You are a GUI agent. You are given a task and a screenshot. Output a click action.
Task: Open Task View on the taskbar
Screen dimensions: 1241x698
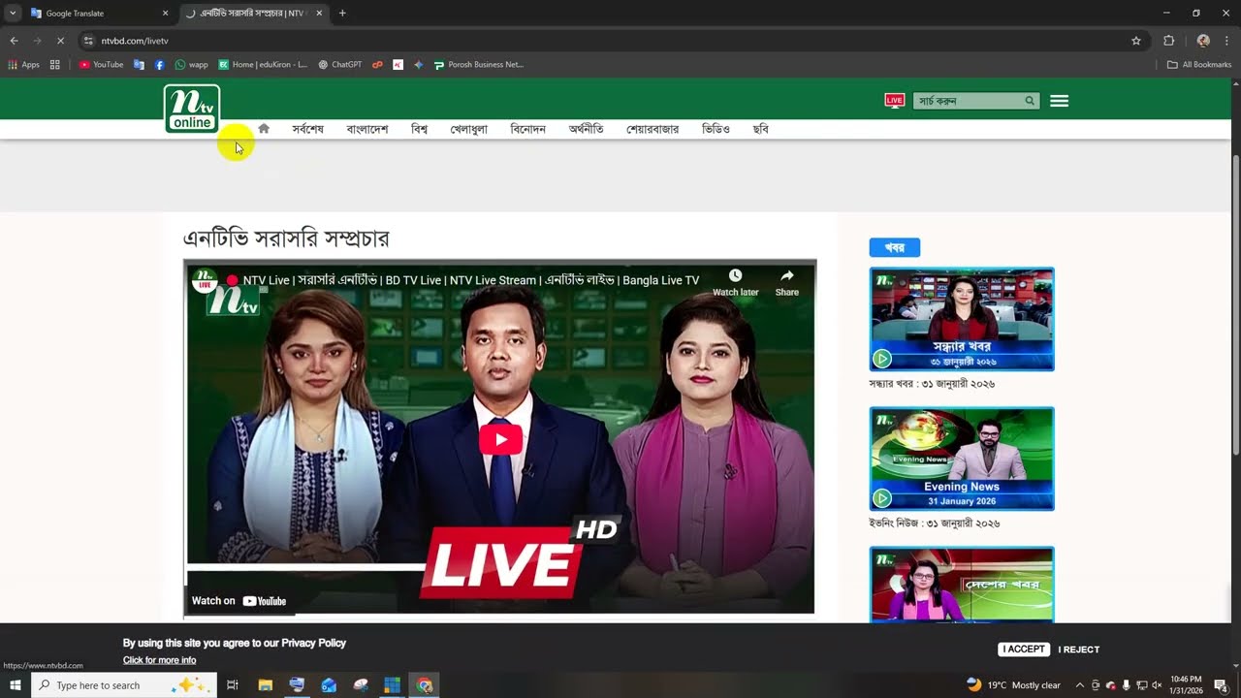[x=233, y=685]
